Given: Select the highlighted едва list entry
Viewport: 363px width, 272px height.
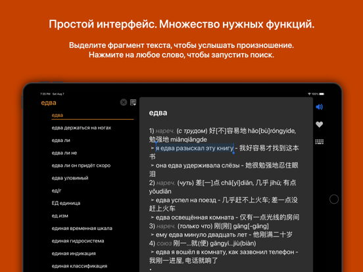Looking at the screenshot, I should tap(92, 115).
